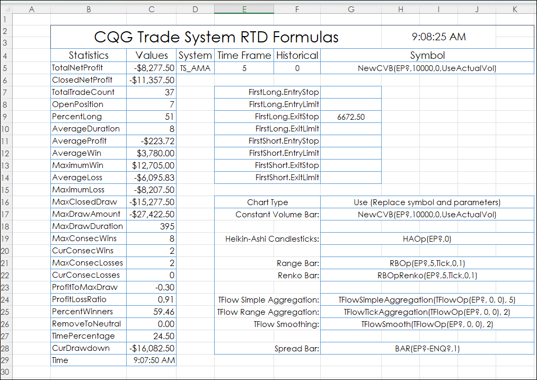Select the Constant Volume Bar label
The width and height of the screenshot is (537, 380).
click(x=268, y=214)
